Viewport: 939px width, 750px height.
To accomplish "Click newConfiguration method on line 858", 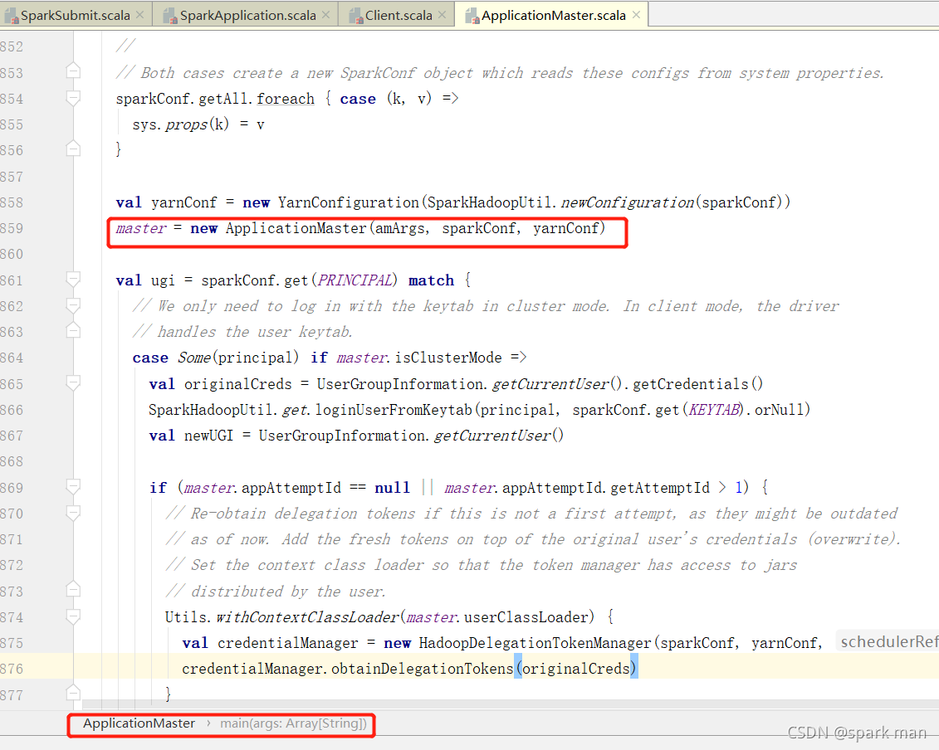I will tap(627, 202).
